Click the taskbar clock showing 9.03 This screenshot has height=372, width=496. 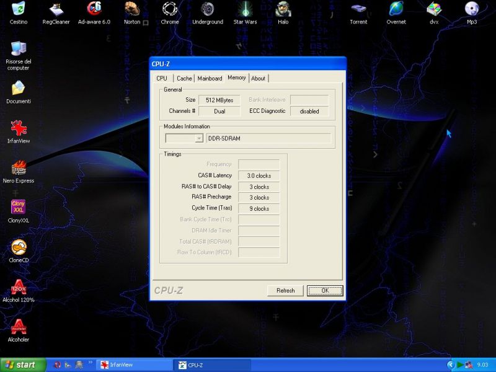click(483, 365)
